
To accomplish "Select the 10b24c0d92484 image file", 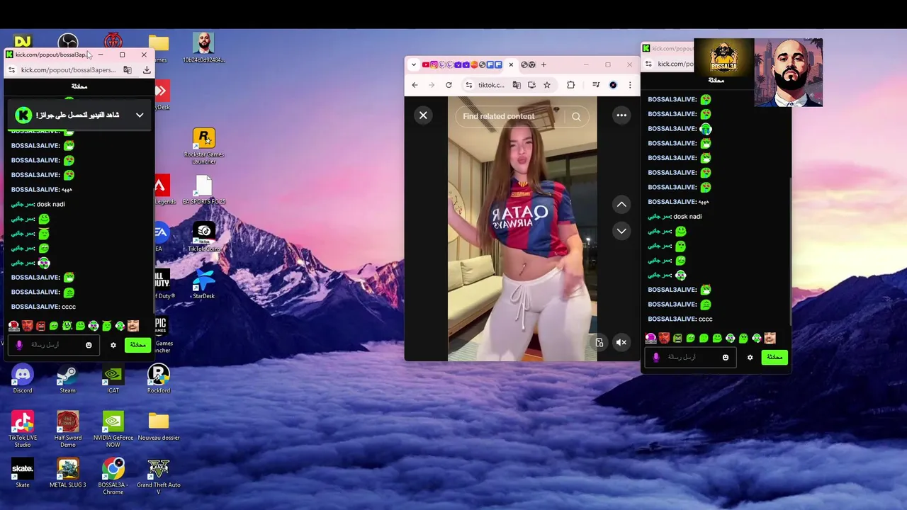I will (x=204, y=48).
